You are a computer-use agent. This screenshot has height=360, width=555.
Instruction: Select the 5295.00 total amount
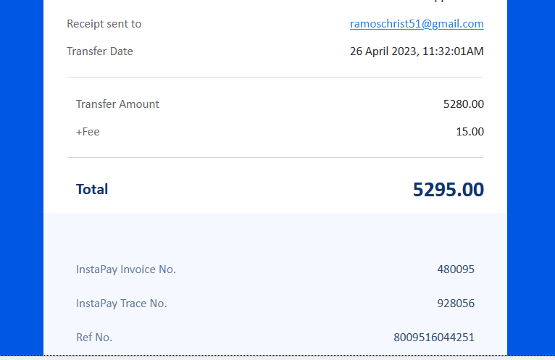pyautogui.click(x=448, y=190)
